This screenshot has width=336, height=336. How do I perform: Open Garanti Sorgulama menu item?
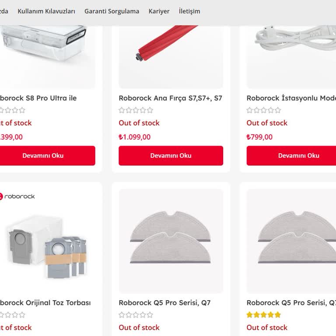112,11
